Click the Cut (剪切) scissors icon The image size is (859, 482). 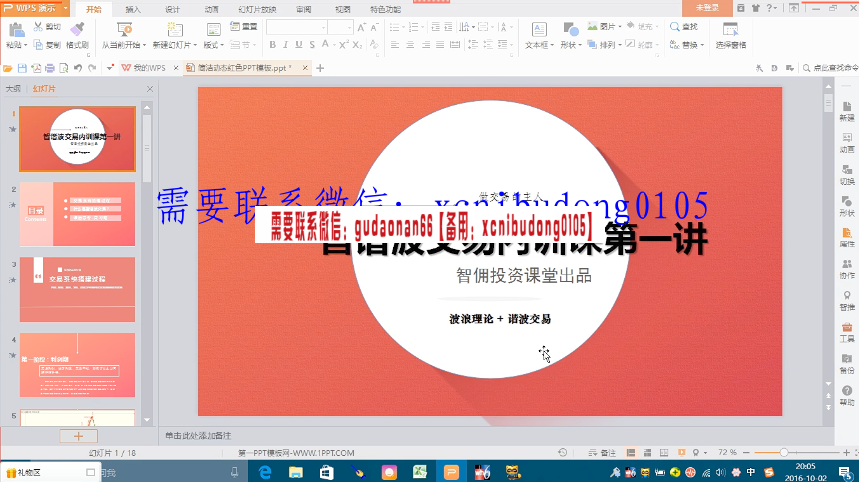click(39, 27)
